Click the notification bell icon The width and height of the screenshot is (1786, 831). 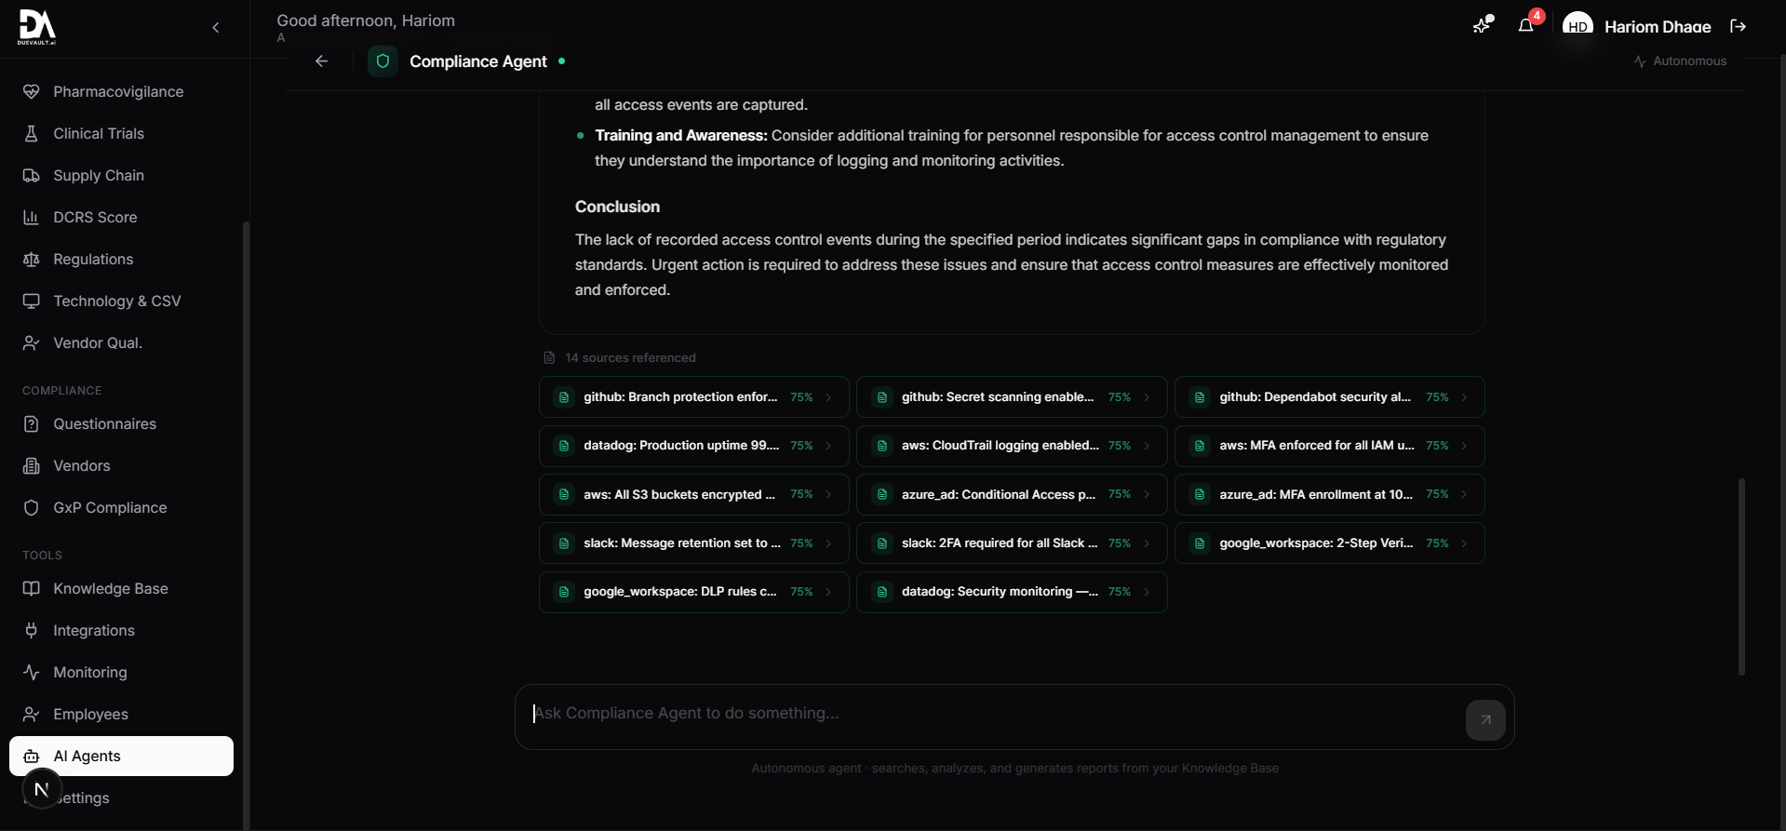click(x=1525, y=25)
